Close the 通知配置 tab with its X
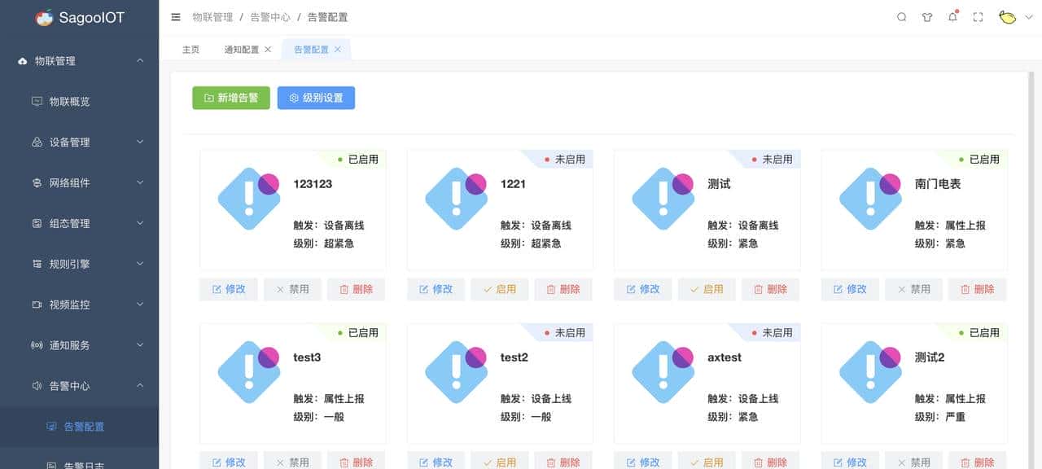The width and height of the screenshot is (1042, 469). (269, 49)
